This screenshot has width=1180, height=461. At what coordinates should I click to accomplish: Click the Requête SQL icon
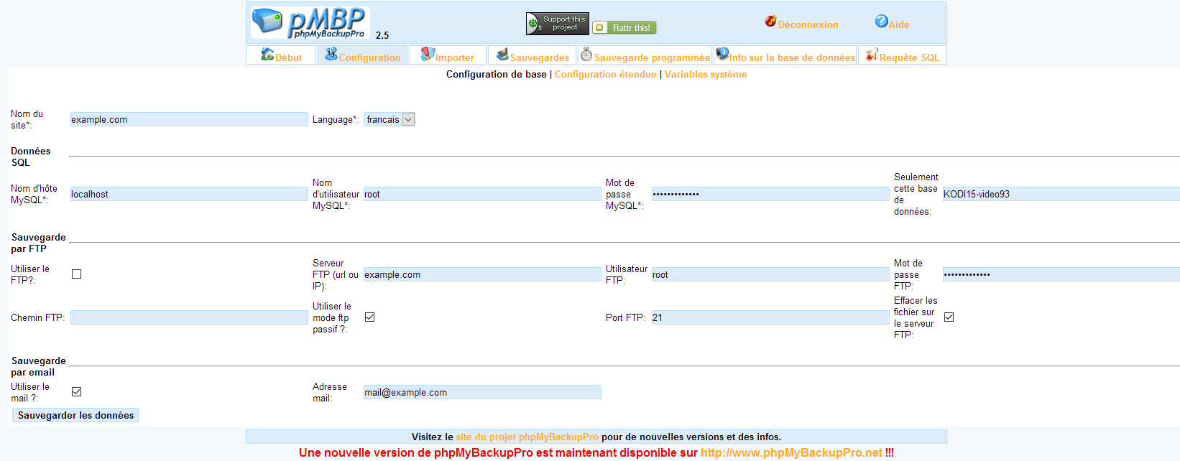coord(872,55)
